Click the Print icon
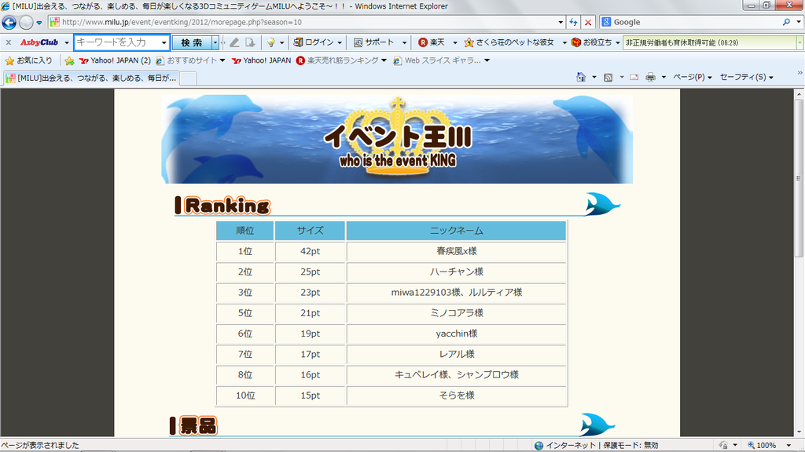 click(x=650, y=77)
